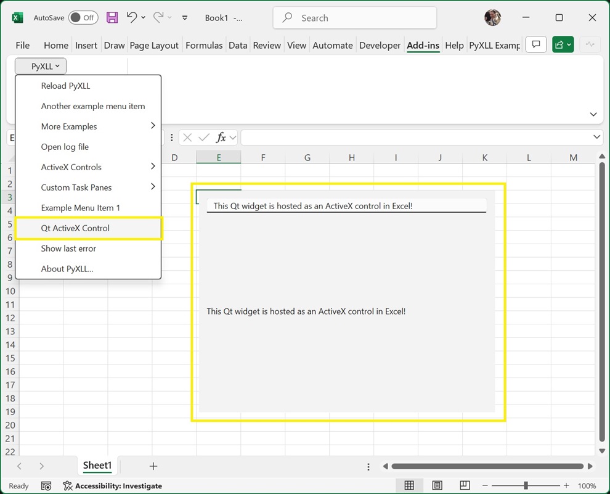The width and height of the screenshot is (610, 494).
Task: Switch to the Formulas ribbon tab
Action: (204, 46)
